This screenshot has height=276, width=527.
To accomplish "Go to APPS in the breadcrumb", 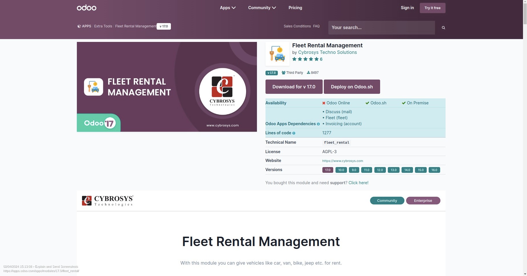I will click(87, 26).
